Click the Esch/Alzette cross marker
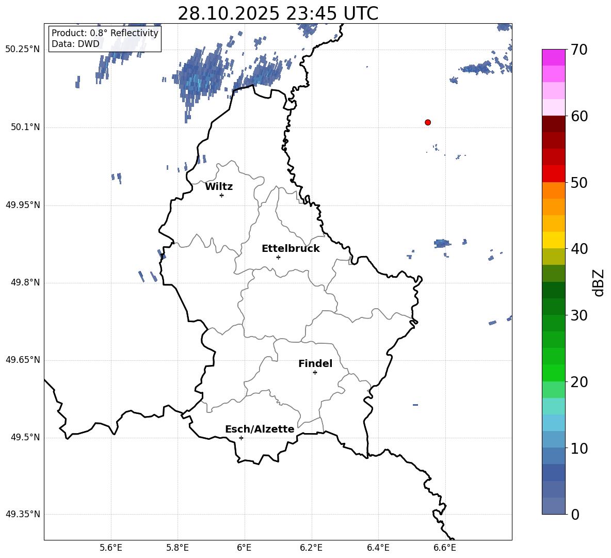This screenshot has height=558, width=611. tap(241, 438)
